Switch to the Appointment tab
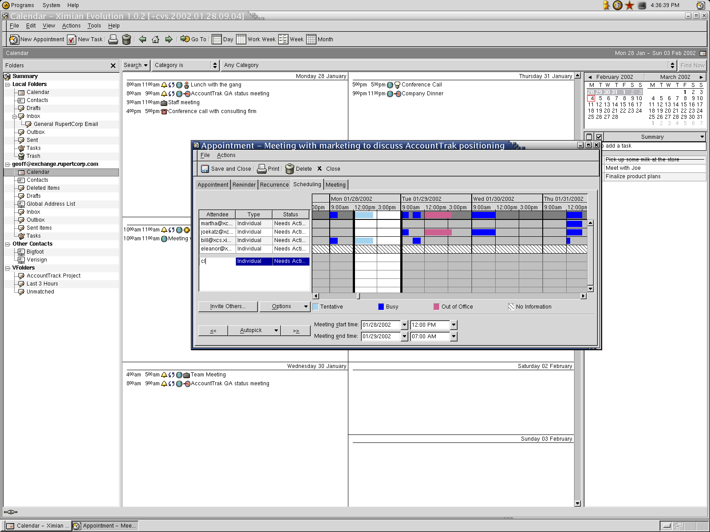 213,185
